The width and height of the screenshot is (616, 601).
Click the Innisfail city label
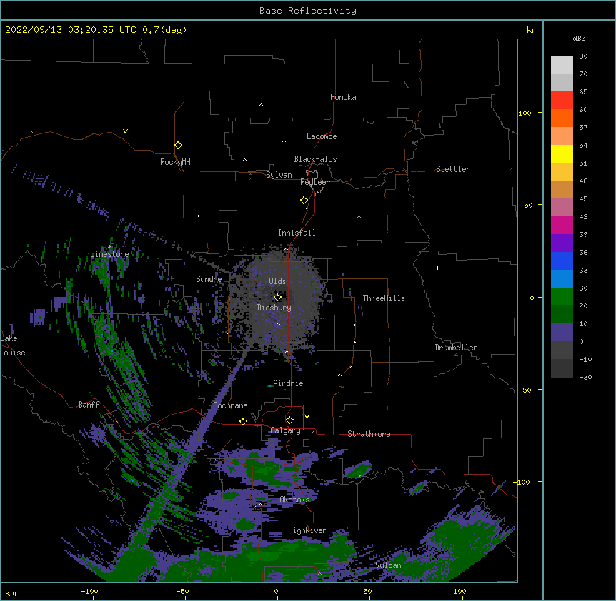[297, 233]
